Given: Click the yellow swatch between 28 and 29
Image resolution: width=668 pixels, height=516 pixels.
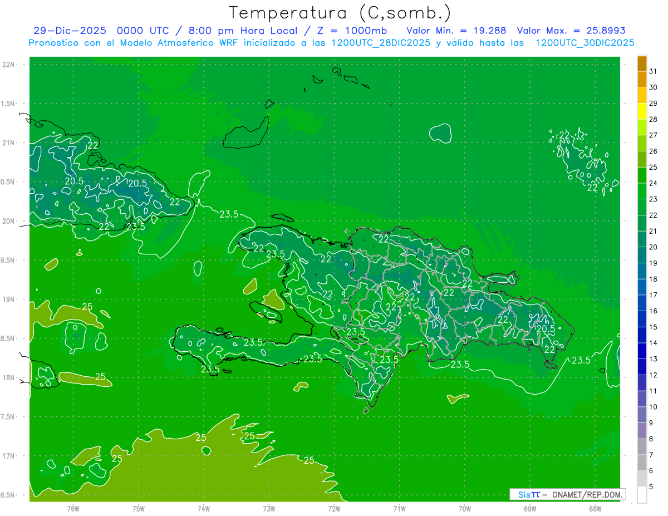Looking at the screenshot, I should [642, 111].
